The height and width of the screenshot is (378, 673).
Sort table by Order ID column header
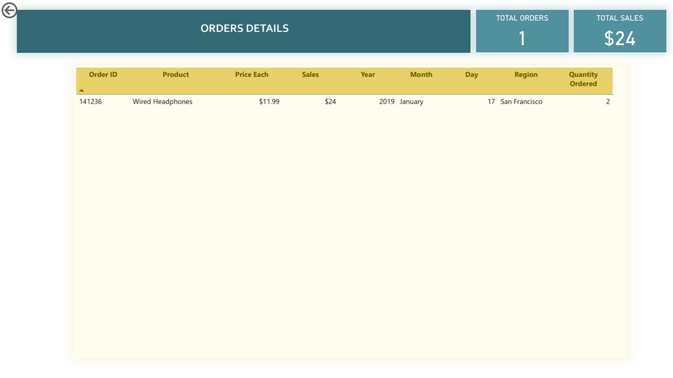(x=103, y=75)
